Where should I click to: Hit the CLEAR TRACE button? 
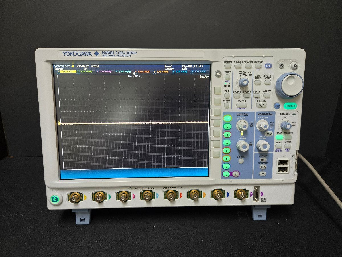click(263, 167)
